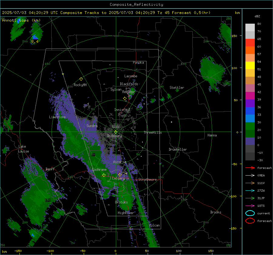Click the Lacombe town label
Viewport: 273px width, 255px height.
click(x=131, y=76)
